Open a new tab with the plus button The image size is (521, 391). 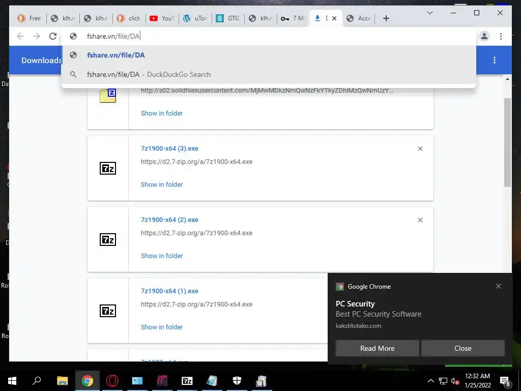pos(386,19)
